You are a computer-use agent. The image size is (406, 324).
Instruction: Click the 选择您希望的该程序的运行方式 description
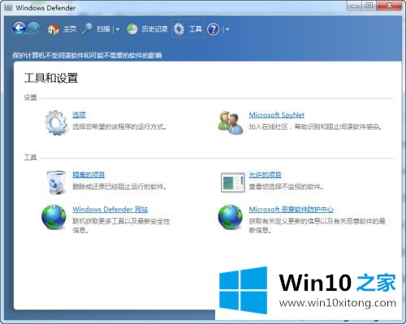point(119,126)
